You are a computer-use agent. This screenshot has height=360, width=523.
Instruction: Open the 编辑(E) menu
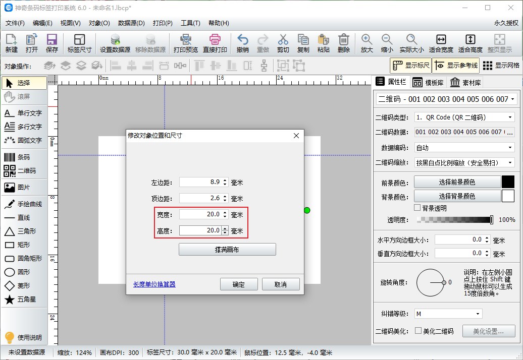[x=42, y=23]
